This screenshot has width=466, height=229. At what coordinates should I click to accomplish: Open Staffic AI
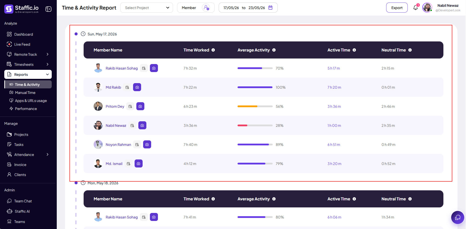[22, 211]
